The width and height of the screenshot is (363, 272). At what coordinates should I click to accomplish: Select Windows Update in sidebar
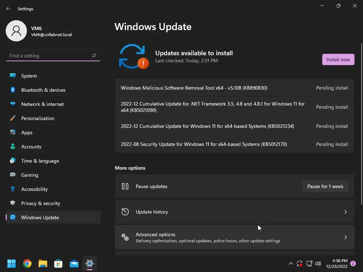pos(53,217)
